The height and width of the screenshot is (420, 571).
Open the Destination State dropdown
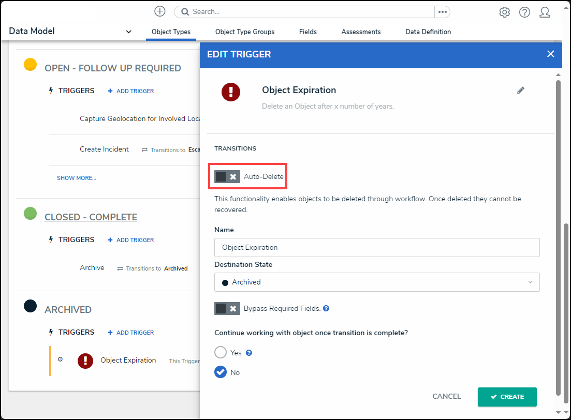pyautogui.click(x=377, y=282)
